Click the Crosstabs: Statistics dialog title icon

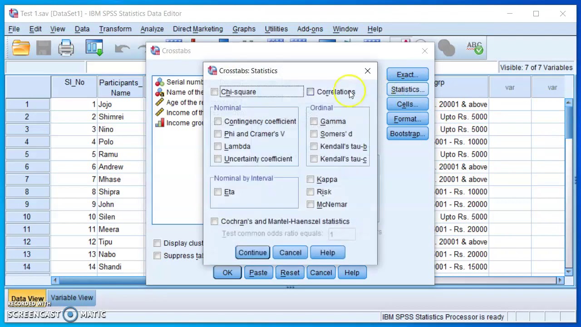212,70
